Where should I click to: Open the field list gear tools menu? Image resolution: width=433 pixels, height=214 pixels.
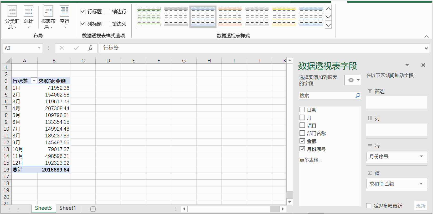point(353,80)
